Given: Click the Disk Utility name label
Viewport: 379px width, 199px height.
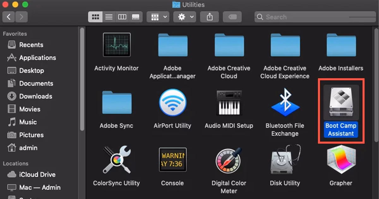Looking at the screenshot, I should tap(285, 183).
